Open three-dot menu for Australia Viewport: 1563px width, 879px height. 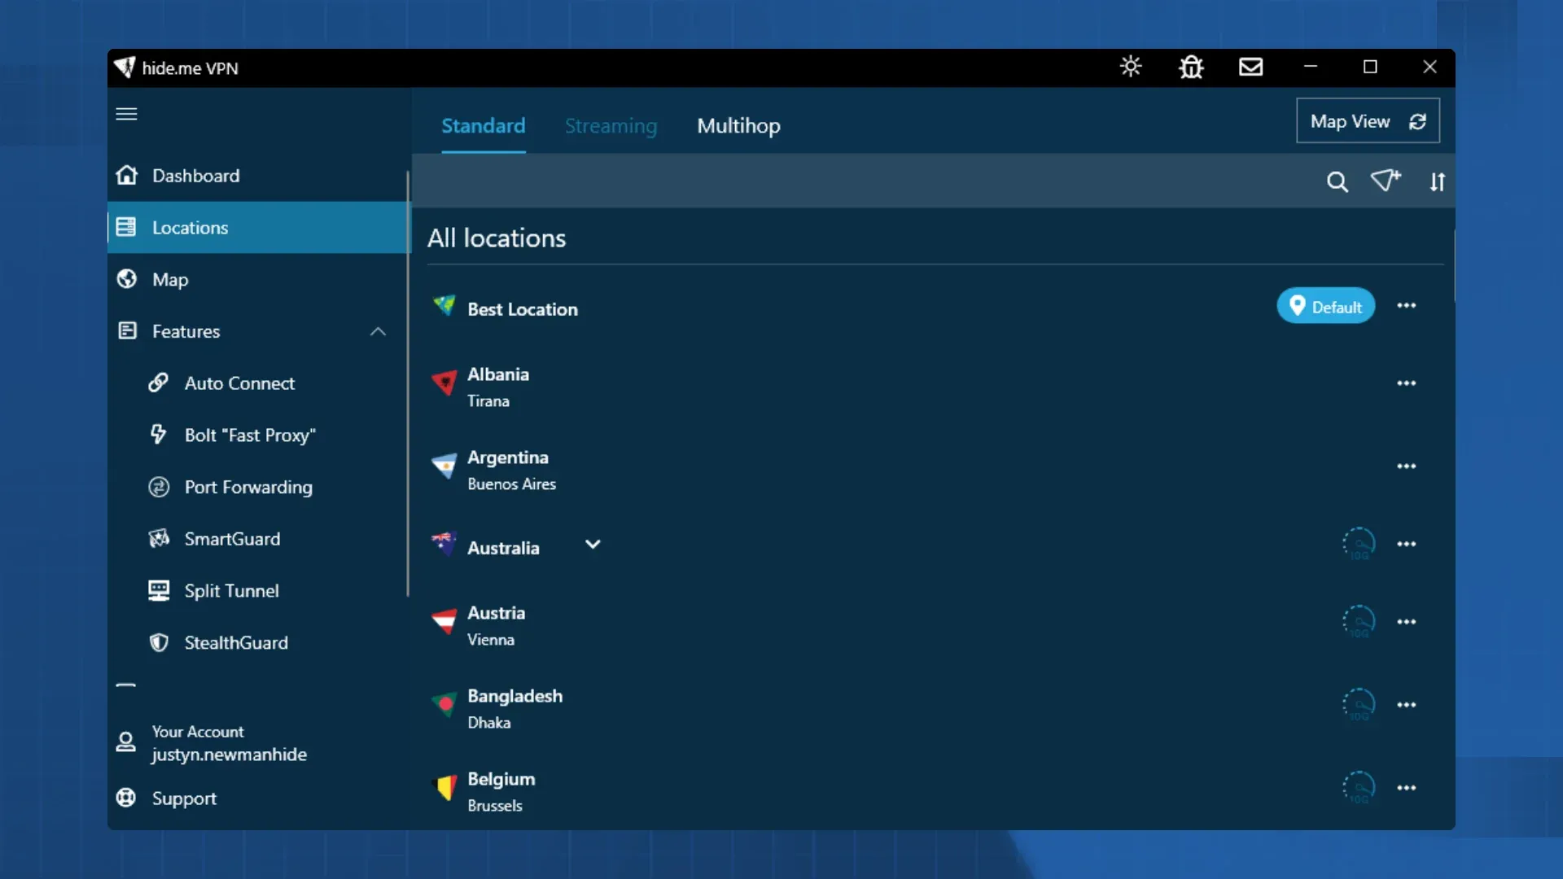tap(1407, 544)
